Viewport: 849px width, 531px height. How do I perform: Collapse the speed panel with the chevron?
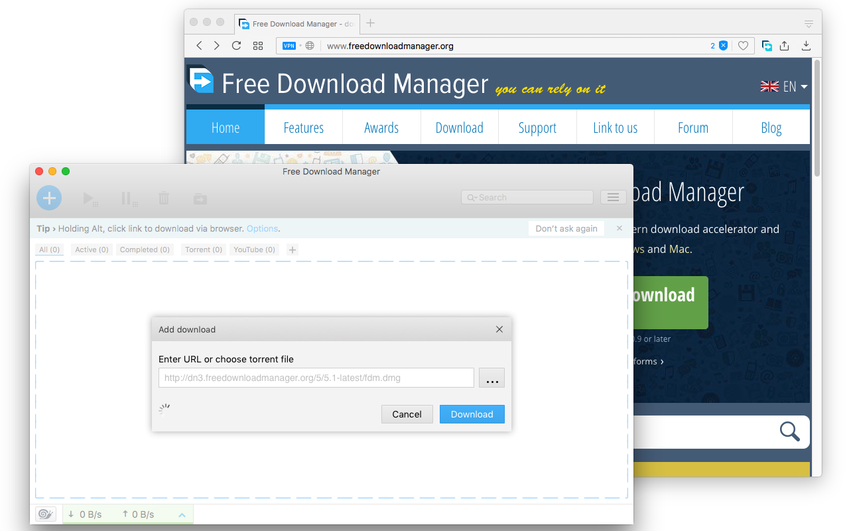pos(181,514)
